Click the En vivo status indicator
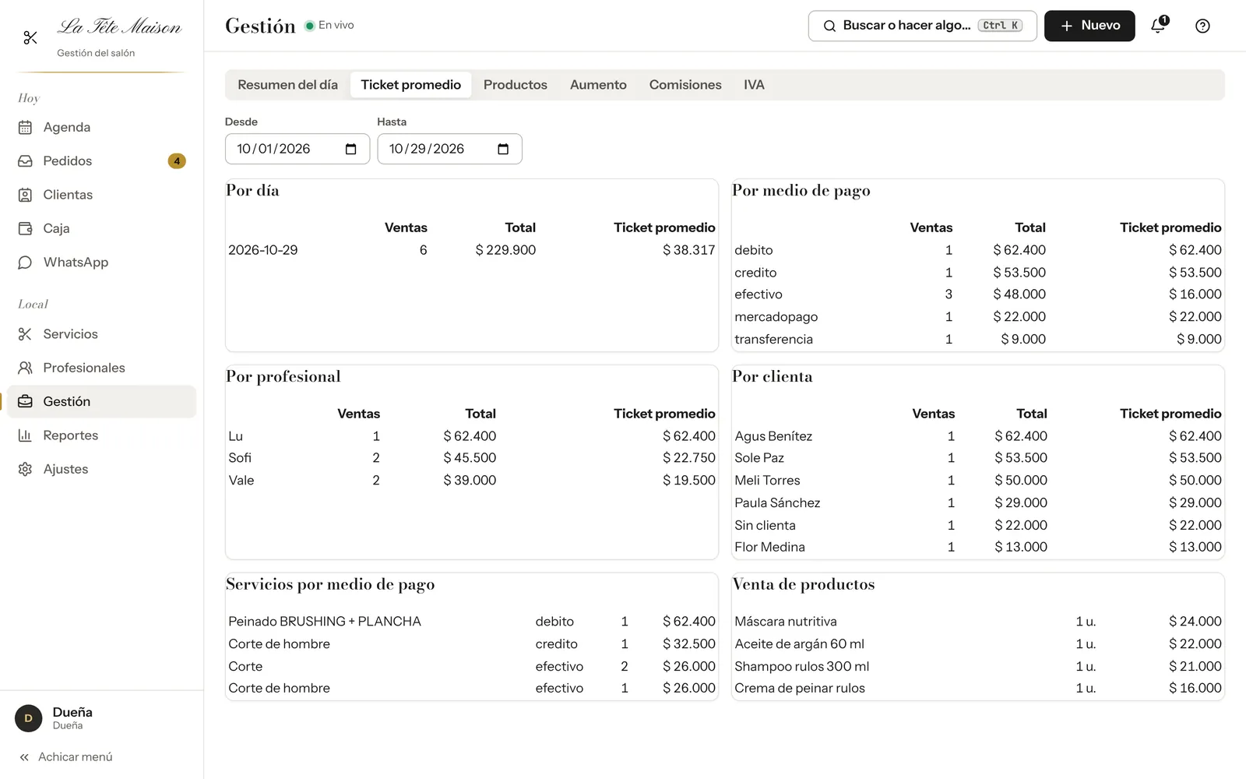Screen dimensions: 1246x779 (x=329, y=26)
